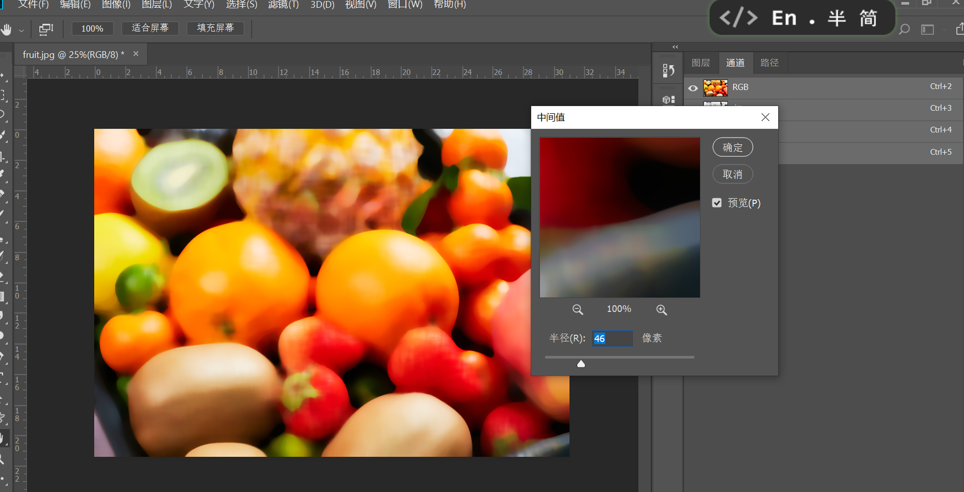Click 取消 in the 中间值 dialog
Image resolution: width=964 pixels, height=492 pixels.
pos(733,174)
